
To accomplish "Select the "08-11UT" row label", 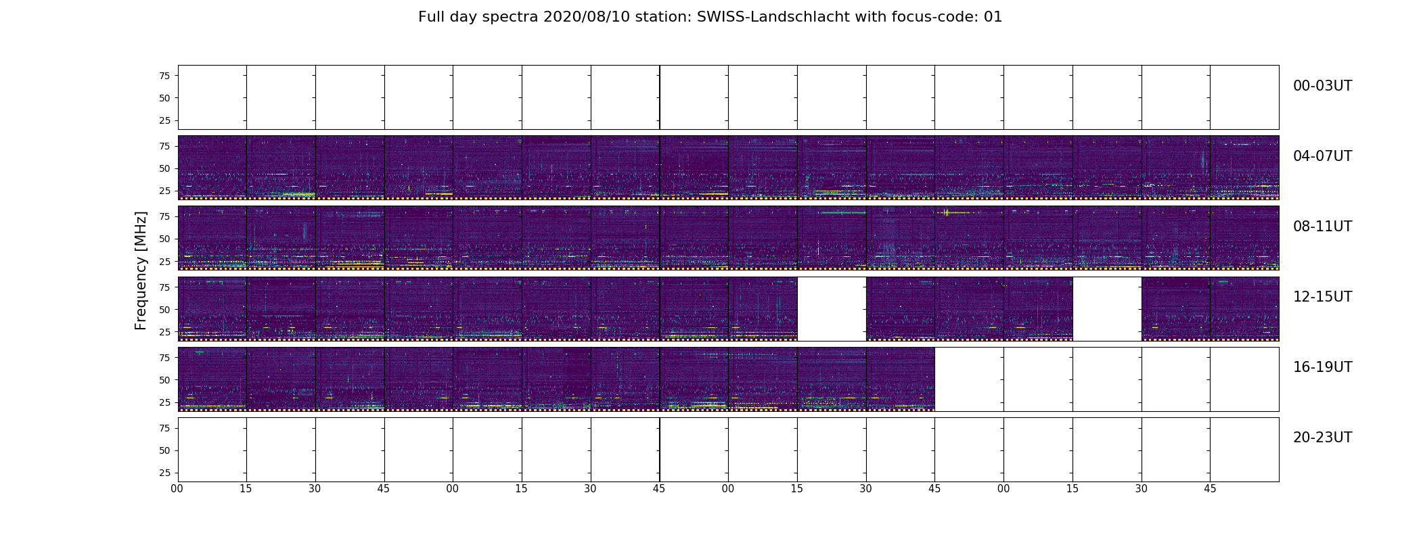I will (x=1322, y=227).
